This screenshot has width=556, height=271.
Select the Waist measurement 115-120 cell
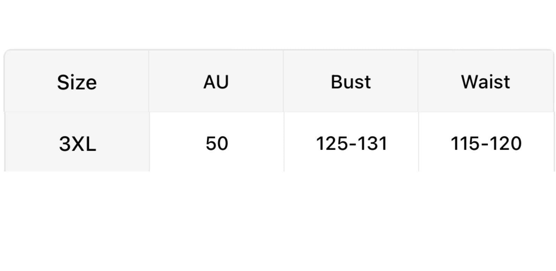point(486,143)
